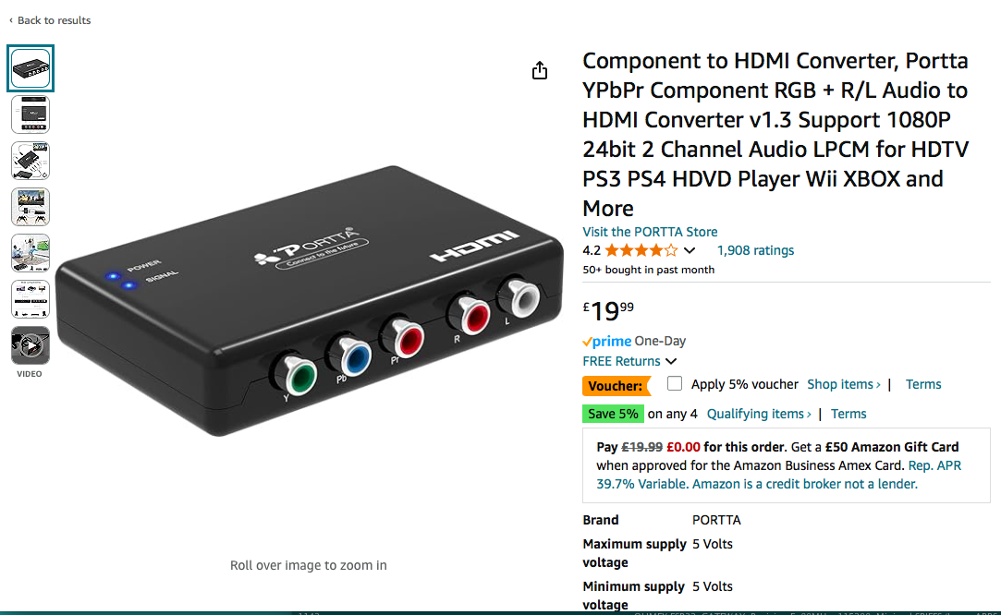Click the main product image
This screenshot has height=615, width=1001.
(x=309, y=301)
